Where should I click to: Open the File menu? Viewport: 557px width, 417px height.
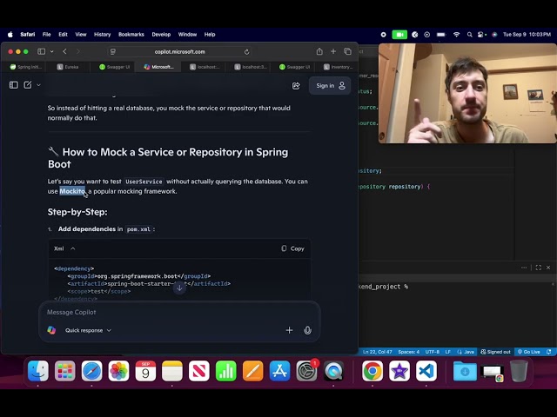(x=46, y=35)
